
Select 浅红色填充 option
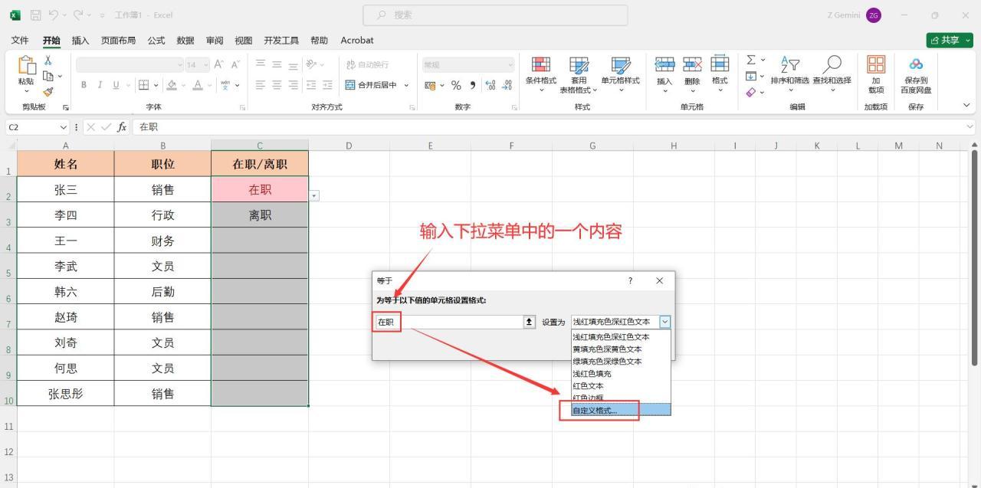pyautogui.click(x=621, y=374)
